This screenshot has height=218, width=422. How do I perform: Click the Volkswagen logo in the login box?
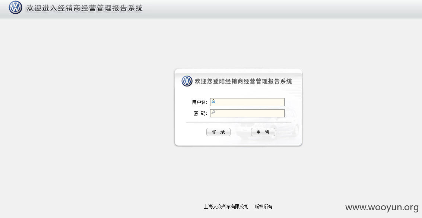(x=187, y=81)
